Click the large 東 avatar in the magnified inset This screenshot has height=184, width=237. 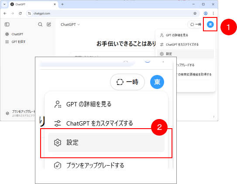click(x=157, y=82)
